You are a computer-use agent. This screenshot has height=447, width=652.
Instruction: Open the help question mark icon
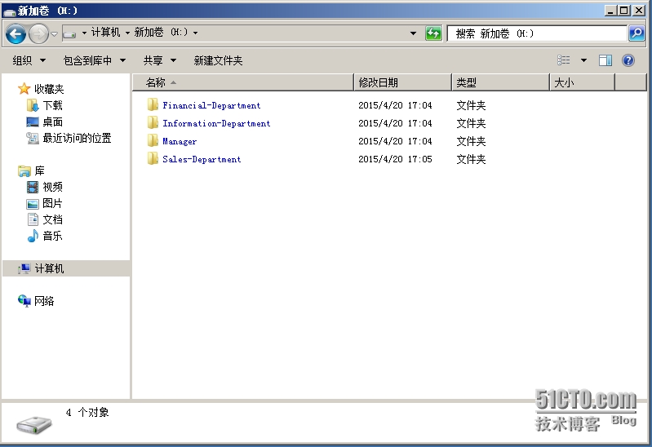(628, 60)
